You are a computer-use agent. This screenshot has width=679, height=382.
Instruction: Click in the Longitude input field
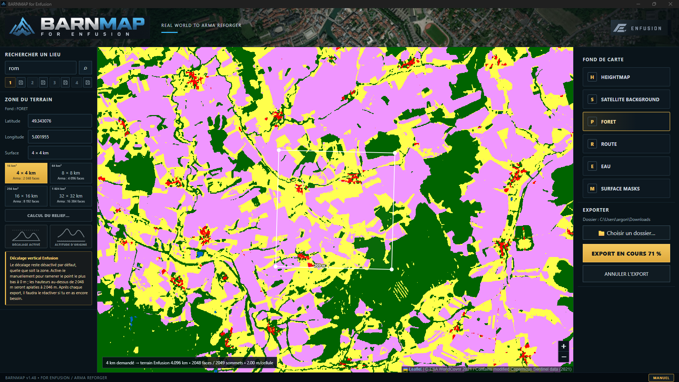coord(60,137)
